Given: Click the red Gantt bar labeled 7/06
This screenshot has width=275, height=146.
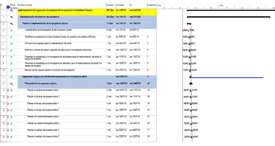Looking at the screenshot, I should click(188, 30).
